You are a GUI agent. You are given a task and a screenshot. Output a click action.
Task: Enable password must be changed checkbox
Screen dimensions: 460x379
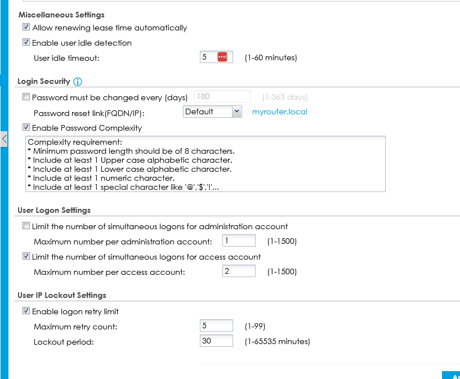click(x=26, y=97)
